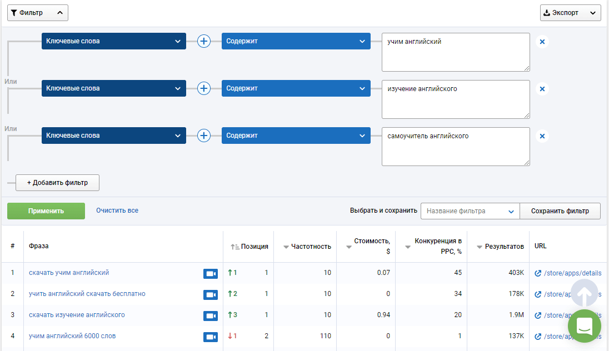Select the 403K results cell
The height and width of the screenshot is (351, 609).
pyautogui.click(x=516, y=273)
